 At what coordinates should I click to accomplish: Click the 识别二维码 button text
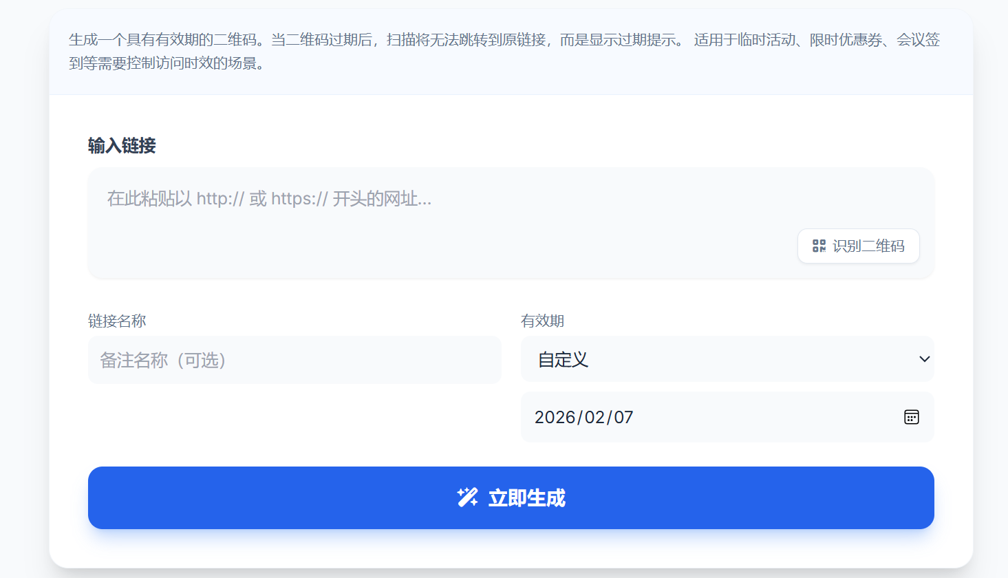[x=868, y=246]
